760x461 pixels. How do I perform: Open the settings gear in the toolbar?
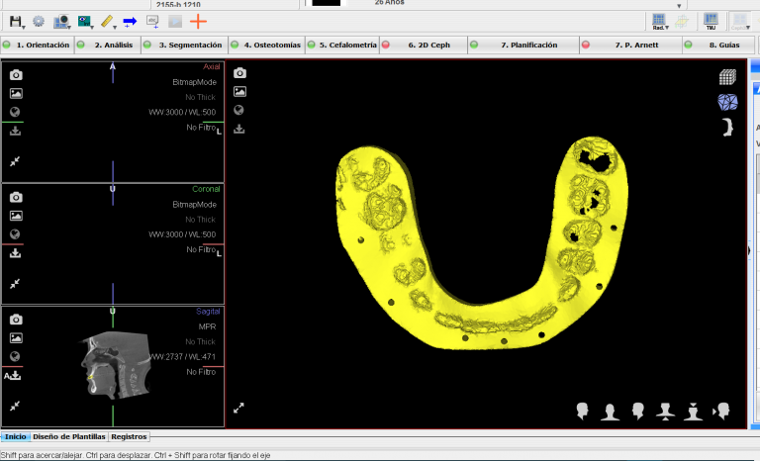point(39,22)
